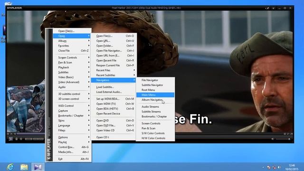
Task: Select Load External Audio...
Action: pos(114,92)
